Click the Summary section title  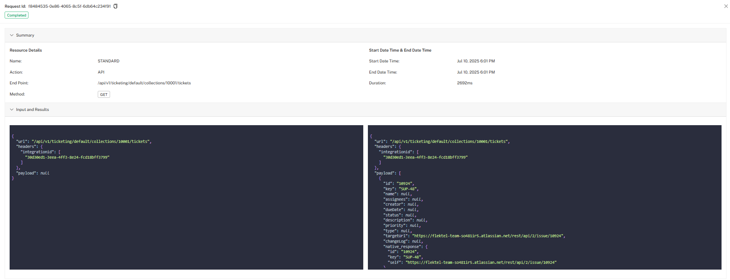[25, 35]
